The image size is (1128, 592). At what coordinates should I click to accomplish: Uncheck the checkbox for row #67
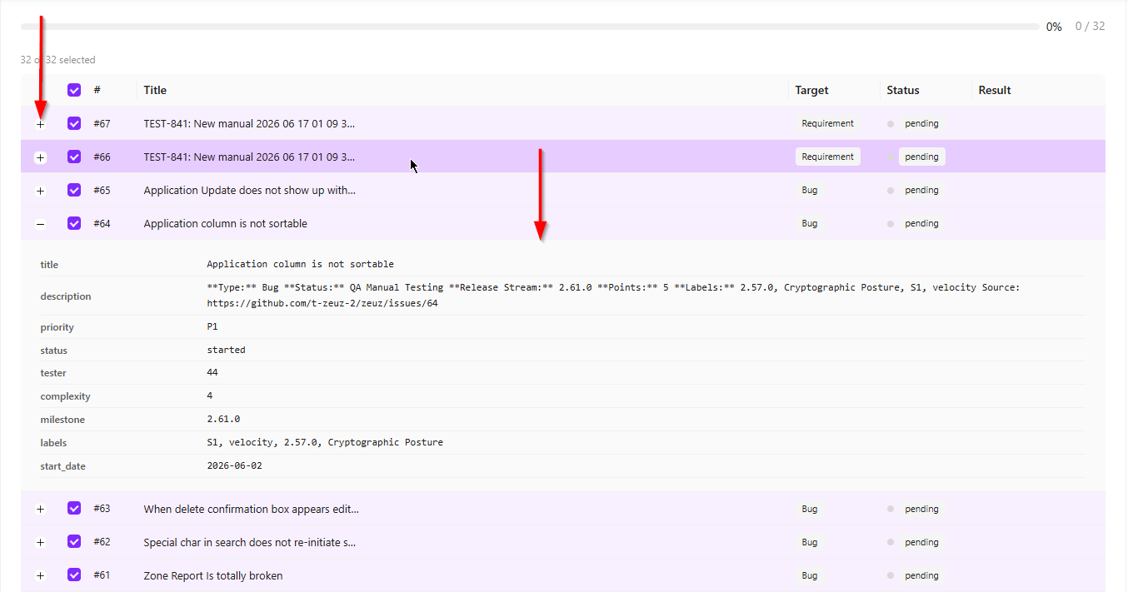click(x=74, y=123)
